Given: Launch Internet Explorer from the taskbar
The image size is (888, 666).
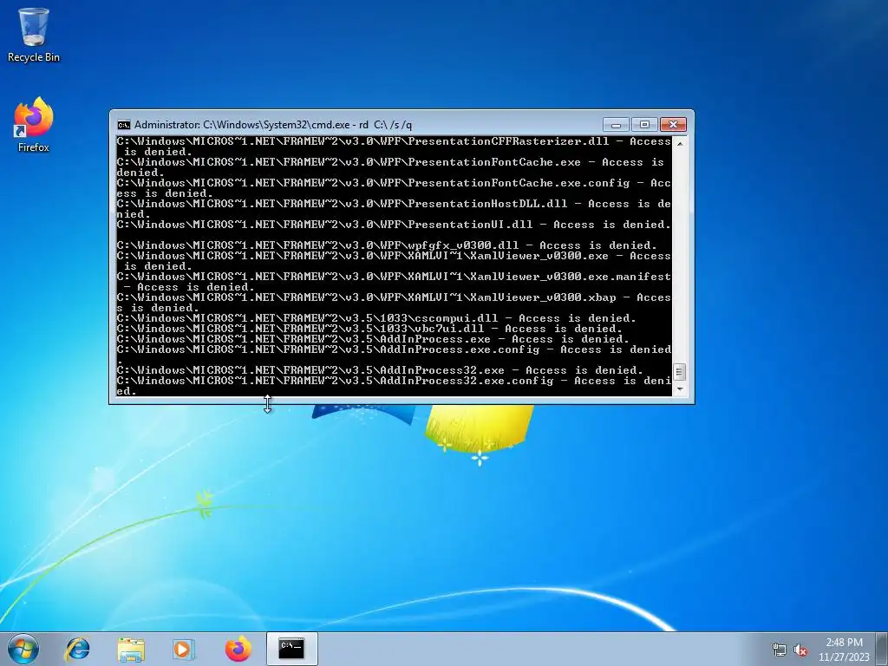Looking at the screenshot, I should click(77, 649).
